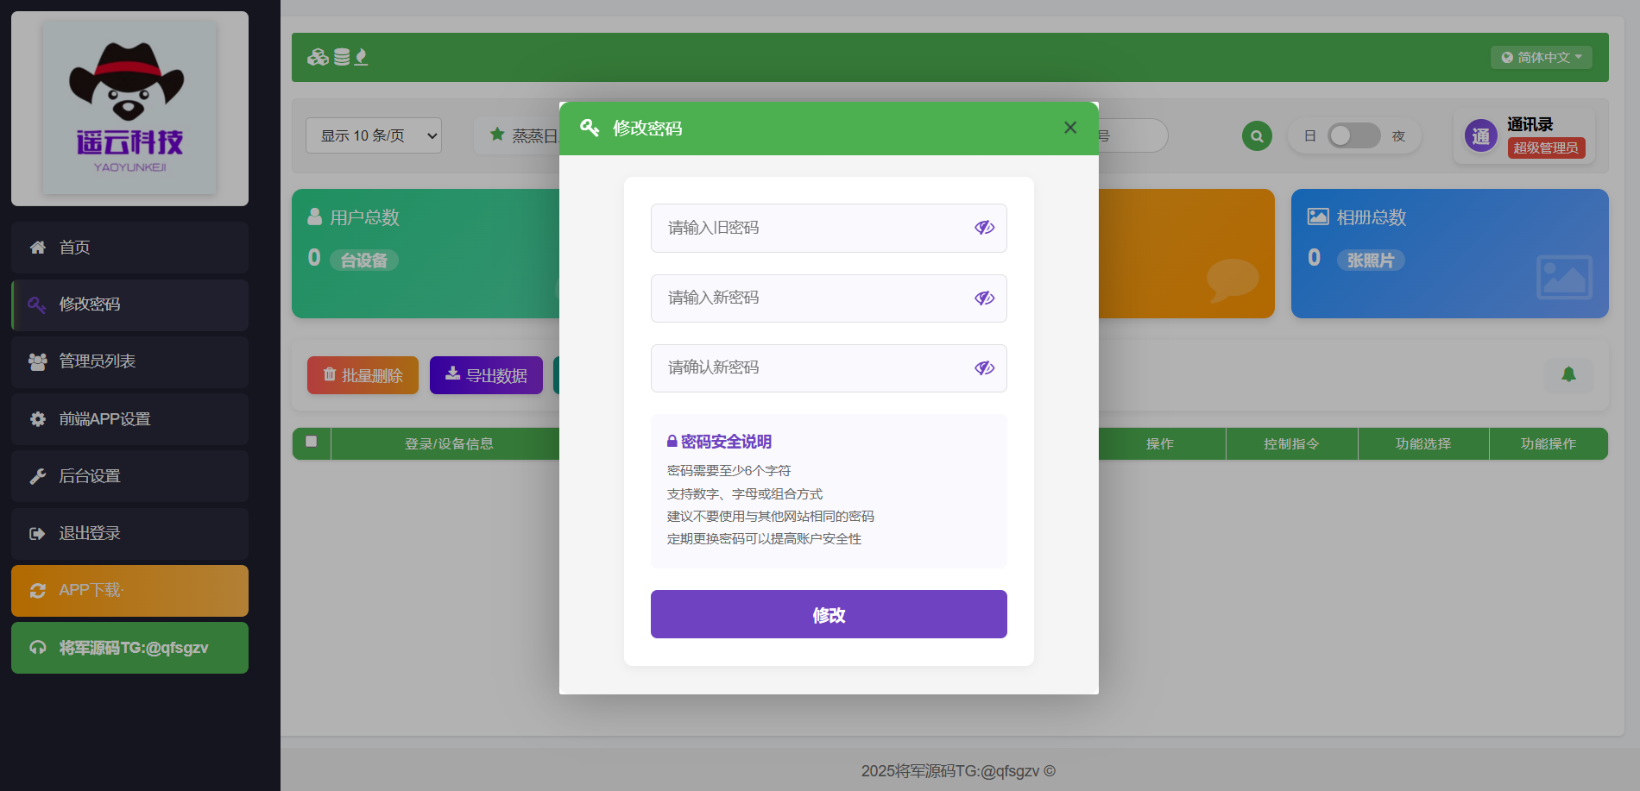Click the coins icon in green header
Image resolution: width=1640 pixels, height=791 pixels.
click(318, 58)
